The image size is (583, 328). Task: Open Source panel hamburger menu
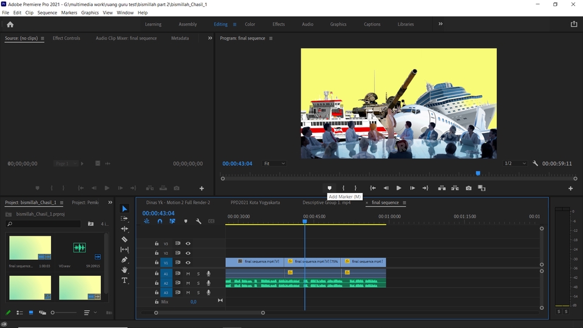coord(43,38)
